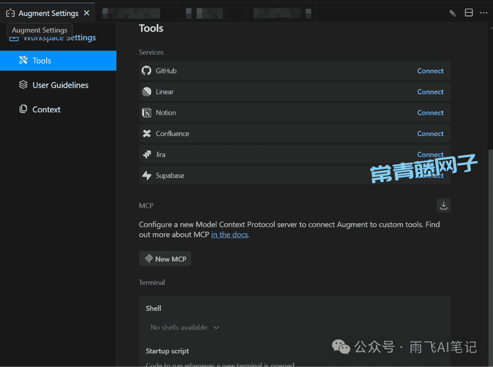The image size is (493, 367).
Task: Open the 'in the docs' MCP link
Action: coord(230,235)
